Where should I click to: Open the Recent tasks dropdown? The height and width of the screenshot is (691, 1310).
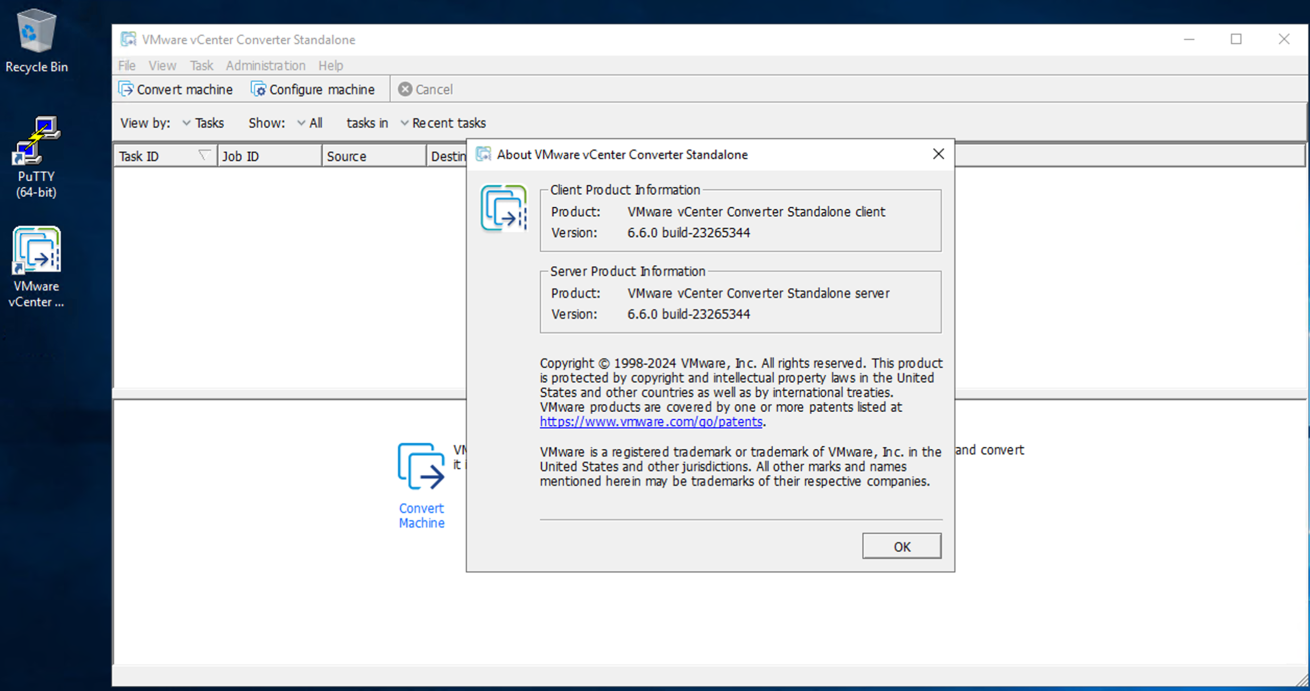coord(442,123)
